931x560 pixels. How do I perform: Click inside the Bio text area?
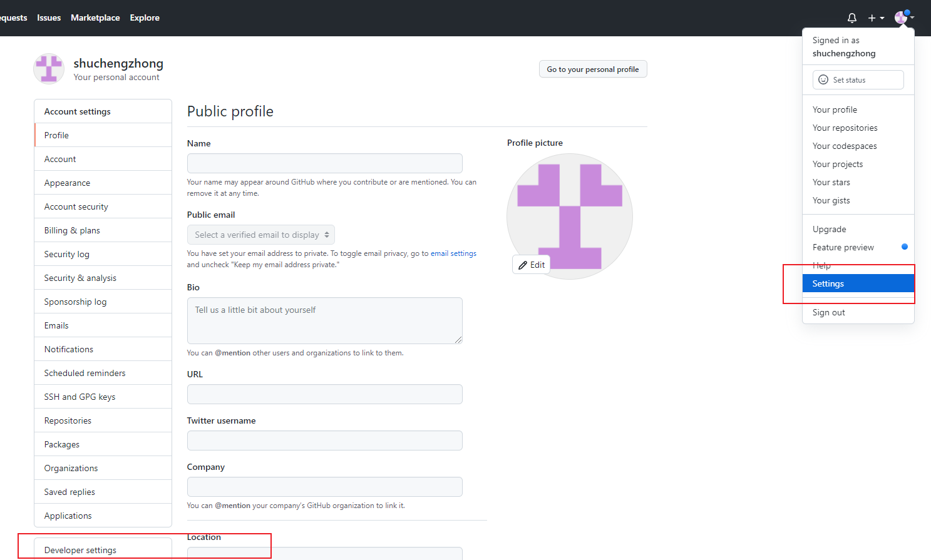tap(324, 320)
